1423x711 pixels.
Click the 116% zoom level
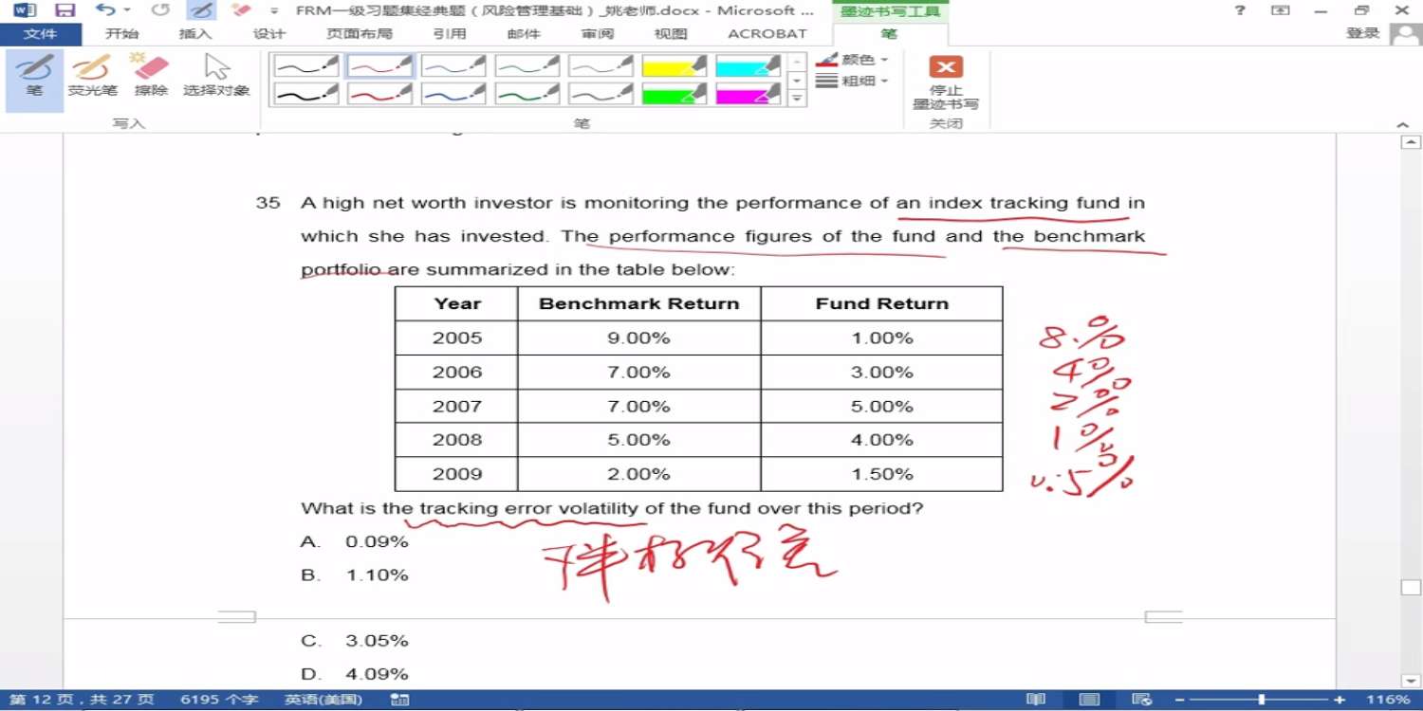(1389, 700)
